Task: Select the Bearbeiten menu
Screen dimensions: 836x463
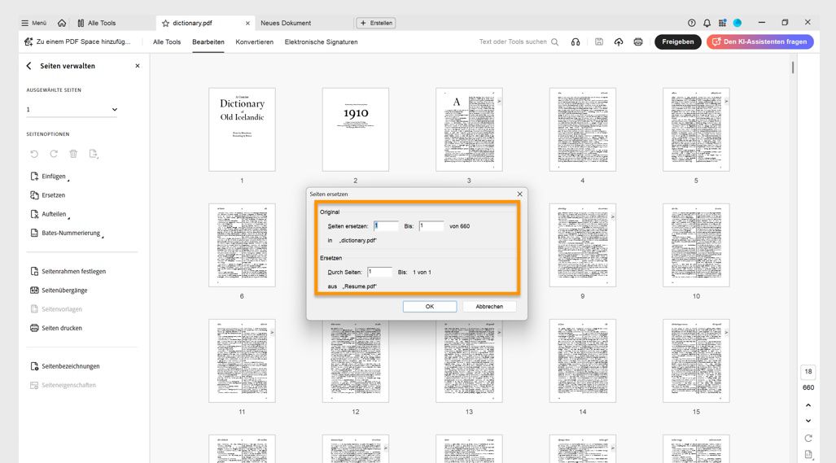Action: pos(208,41)
